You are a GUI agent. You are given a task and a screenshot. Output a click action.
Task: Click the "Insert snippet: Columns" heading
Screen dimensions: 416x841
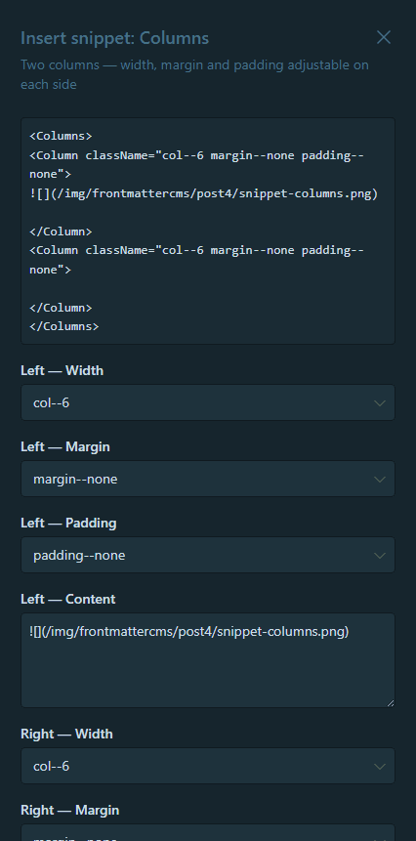[x=114, y=38]
